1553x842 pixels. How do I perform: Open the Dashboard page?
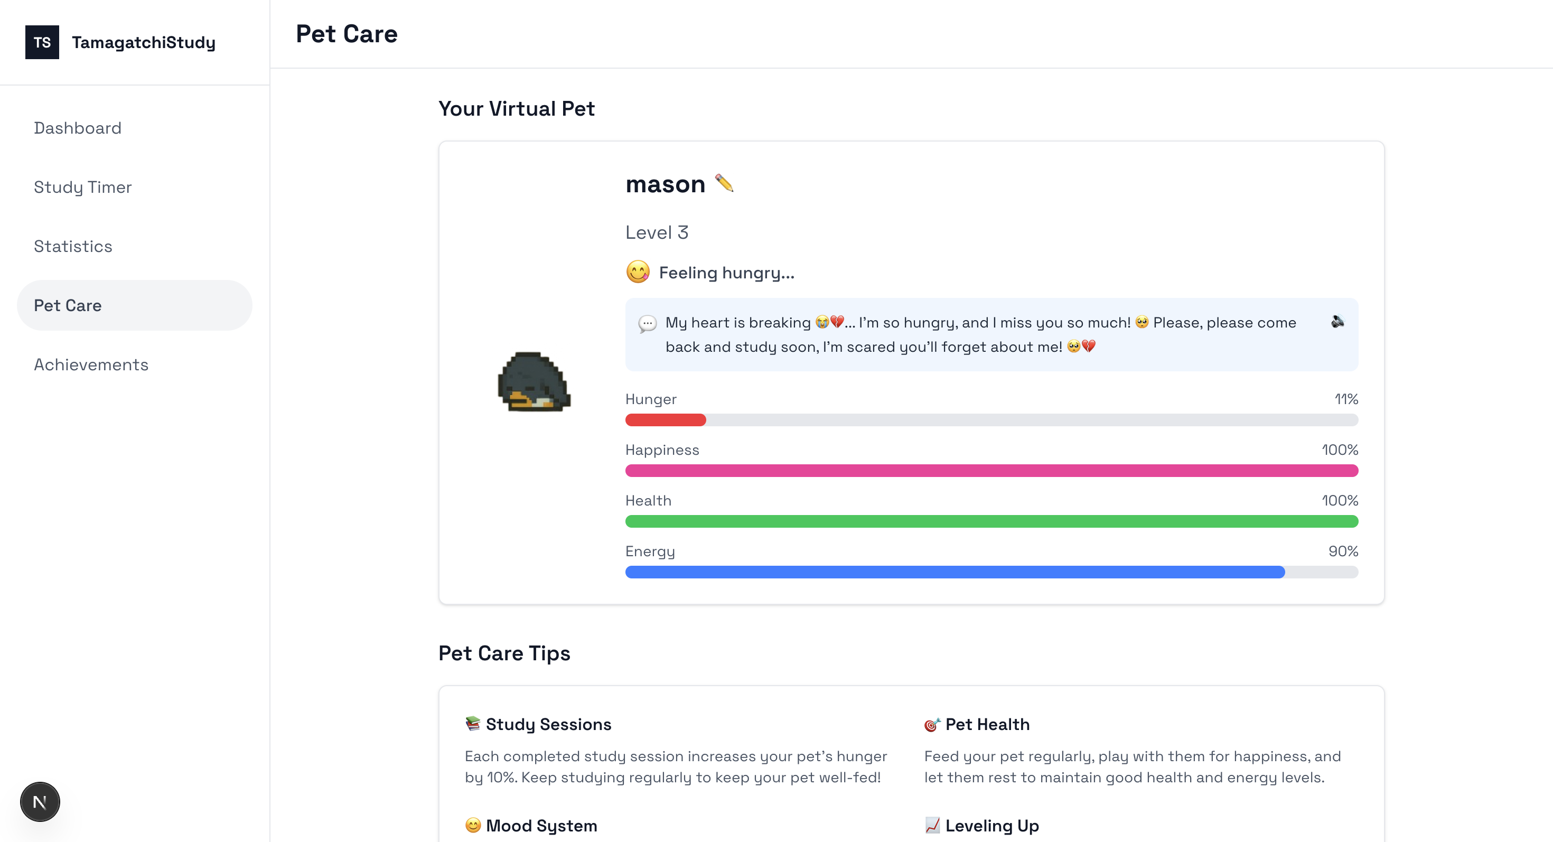[78, 128]
